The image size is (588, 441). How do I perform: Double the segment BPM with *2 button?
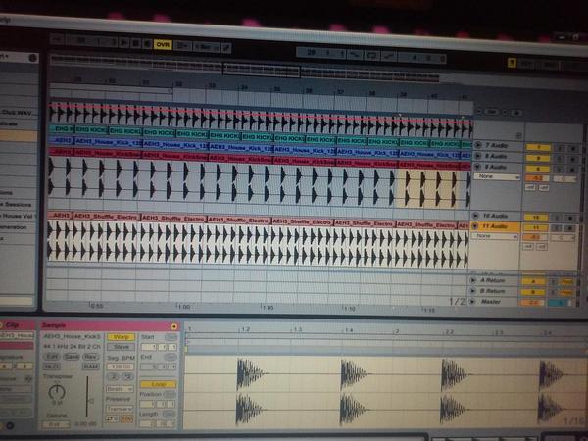pos(127,377)
